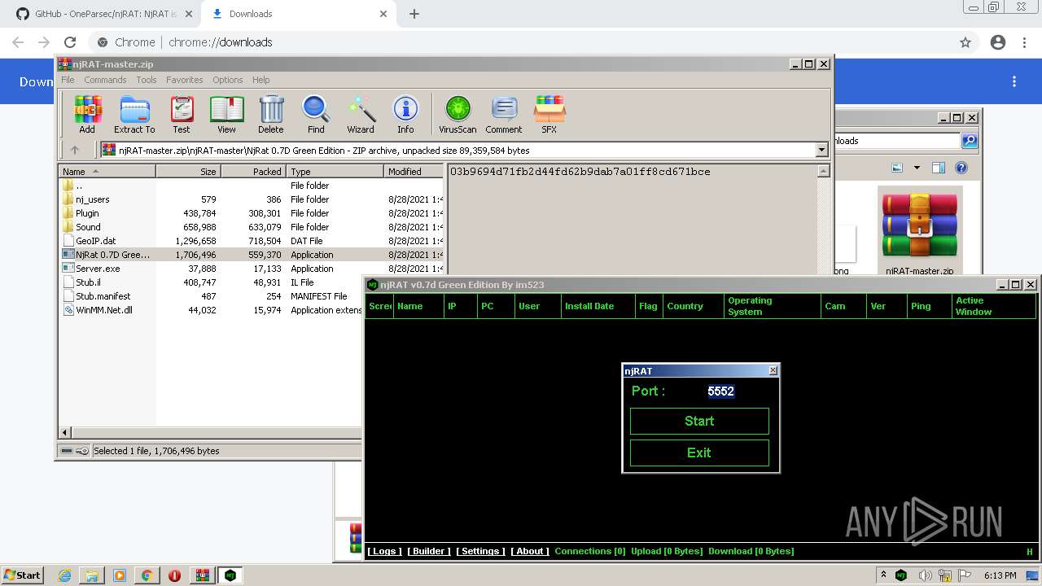Sort by Type column header

(335, 171)
